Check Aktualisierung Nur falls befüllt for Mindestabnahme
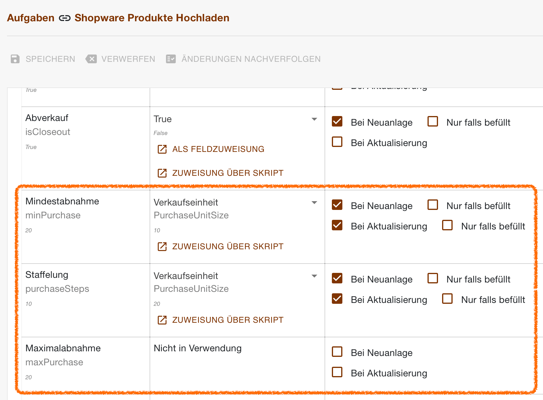 click(447, 225)
